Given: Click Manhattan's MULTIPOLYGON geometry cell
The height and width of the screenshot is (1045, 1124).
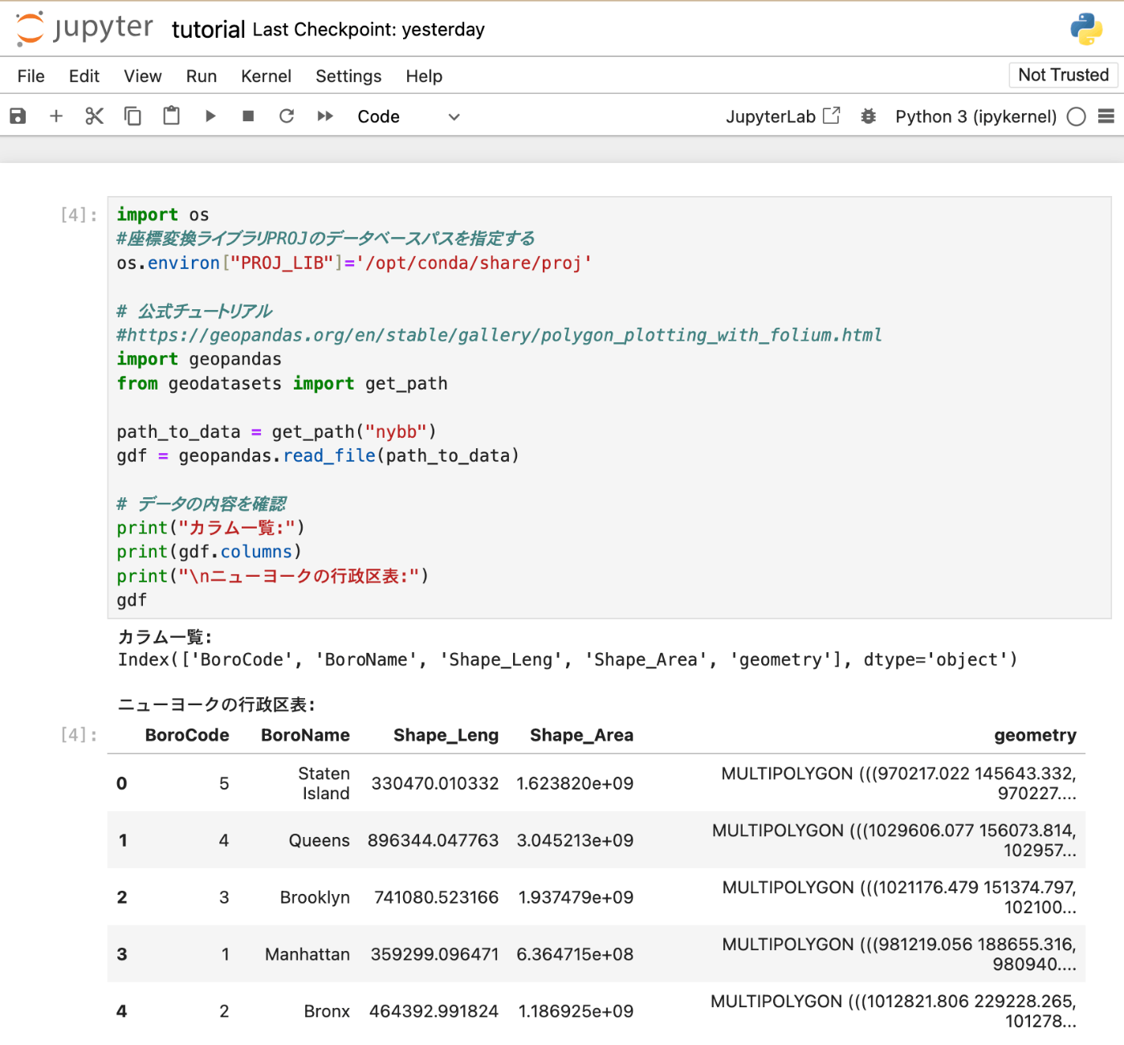Looking at the screenshot, I should (x=898, y=954).
